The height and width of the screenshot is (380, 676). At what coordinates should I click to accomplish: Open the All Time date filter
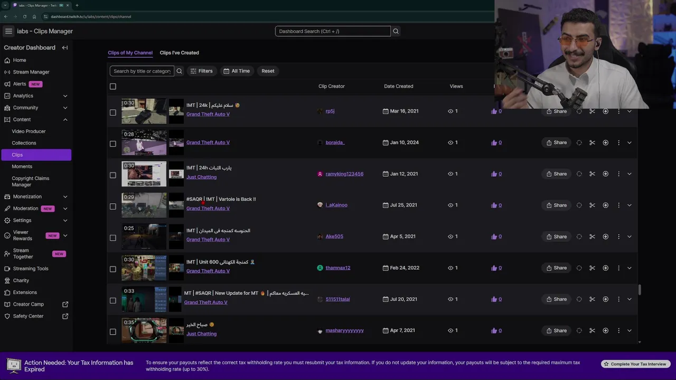click(x=237, y=71)
